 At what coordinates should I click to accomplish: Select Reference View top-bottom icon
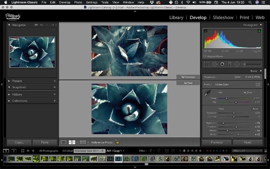pos(72,142)
